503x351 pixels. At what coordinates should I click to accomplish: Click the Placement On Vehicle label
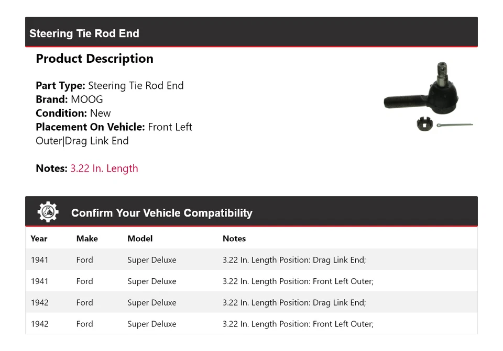coord(90,127)
